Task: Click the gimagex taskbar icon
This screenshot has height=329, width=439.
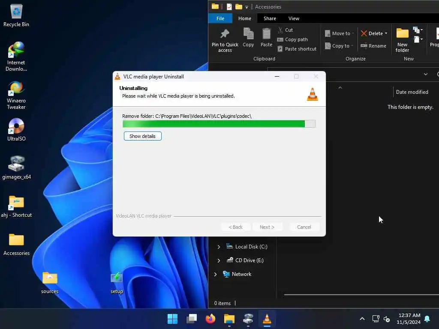Action: (248, 319)
